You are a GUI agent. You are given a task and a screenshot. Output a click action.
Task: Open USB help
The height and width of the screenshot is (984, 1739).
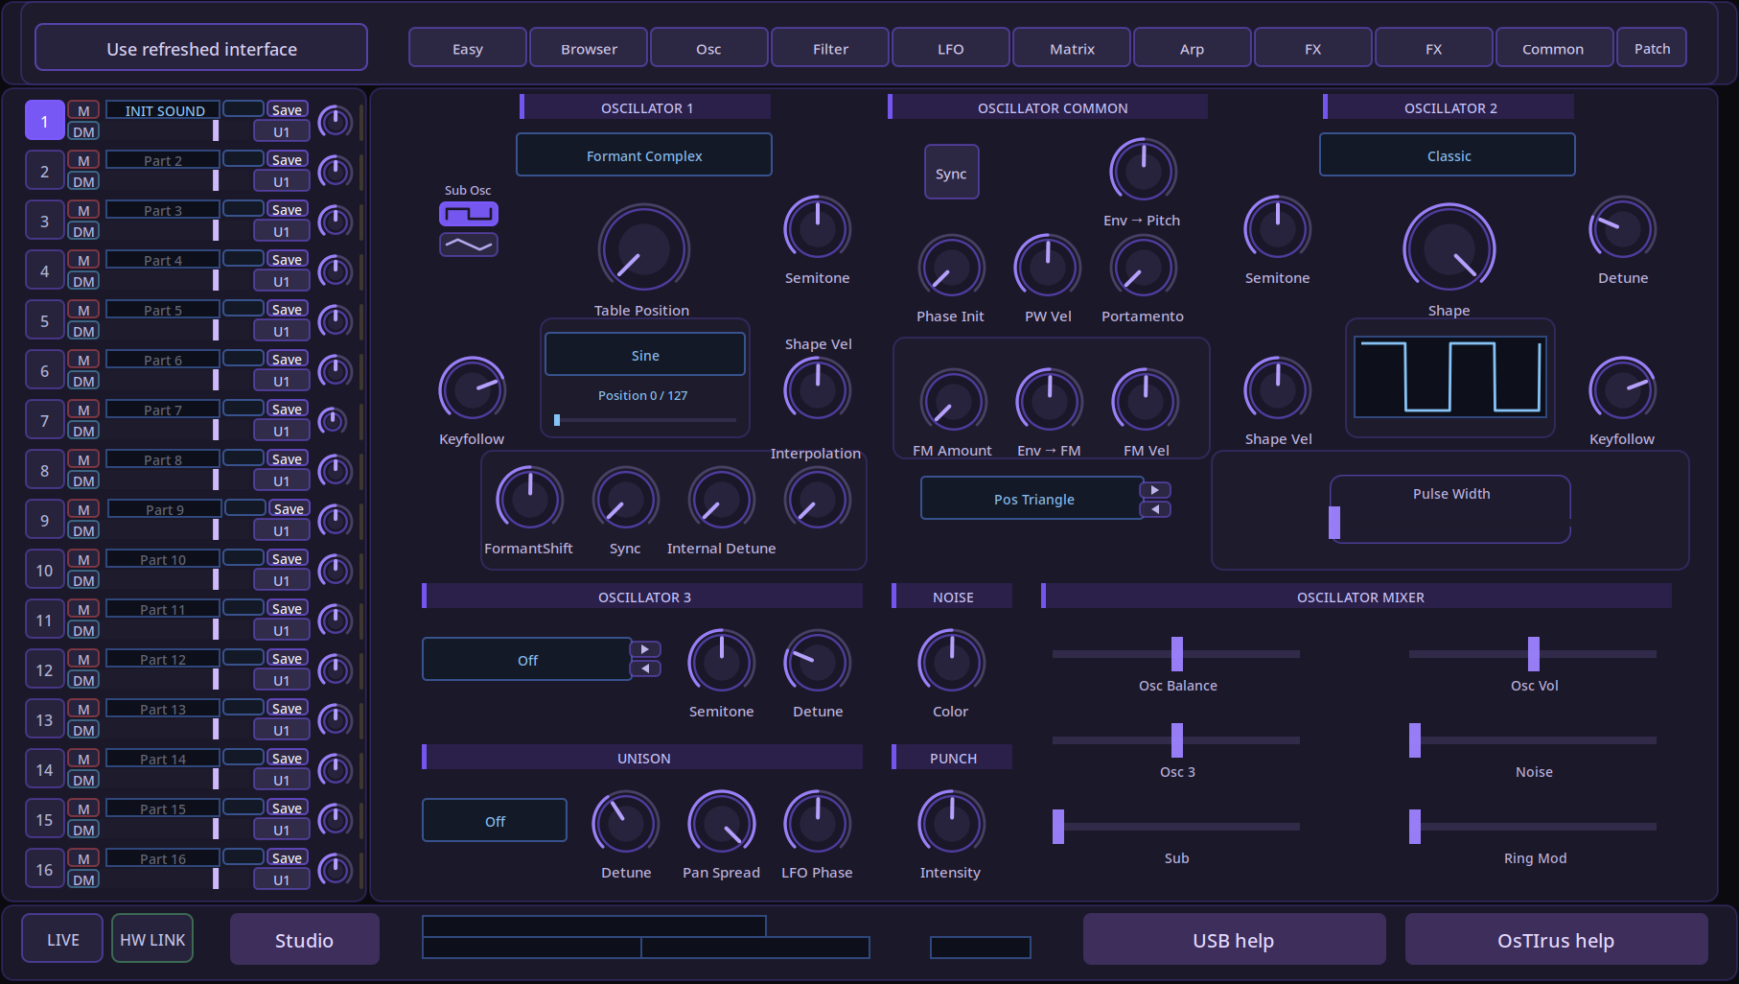tap(1234, 940)
